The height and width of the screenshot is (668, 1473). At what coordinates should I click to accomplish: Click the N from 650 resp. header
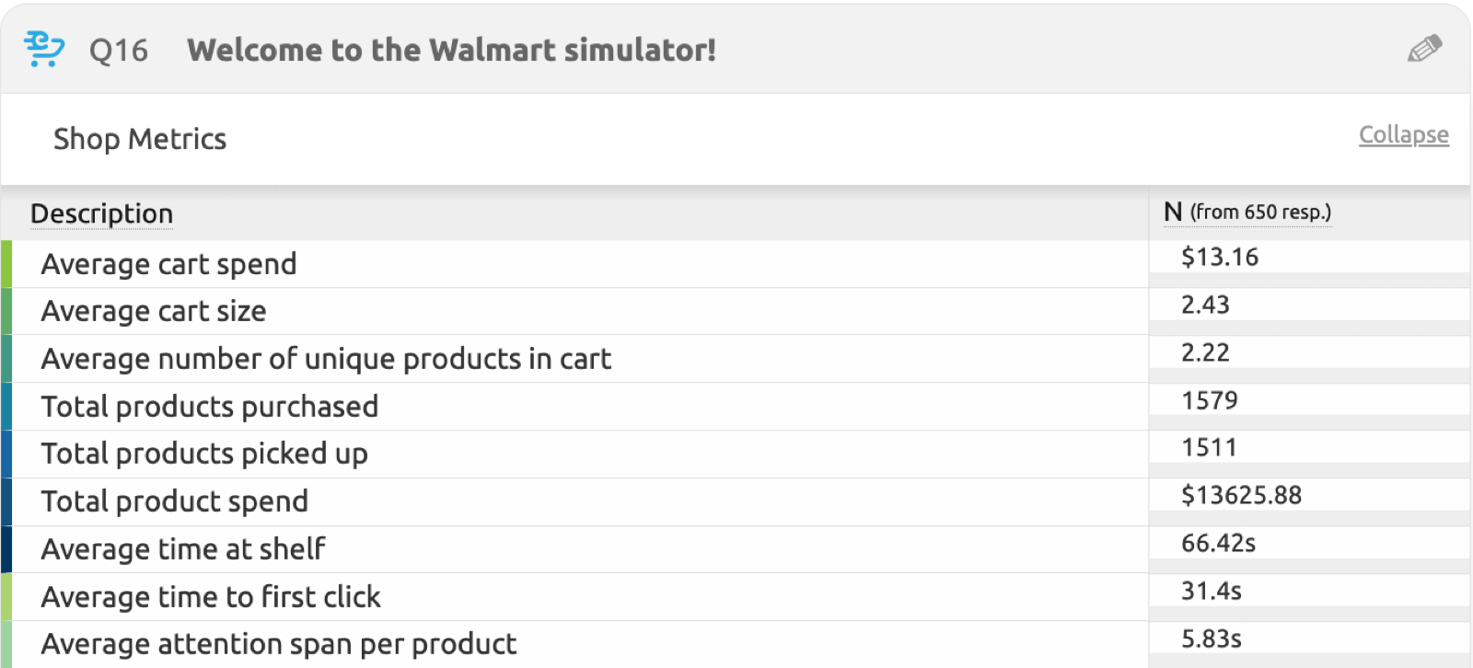1247,213
